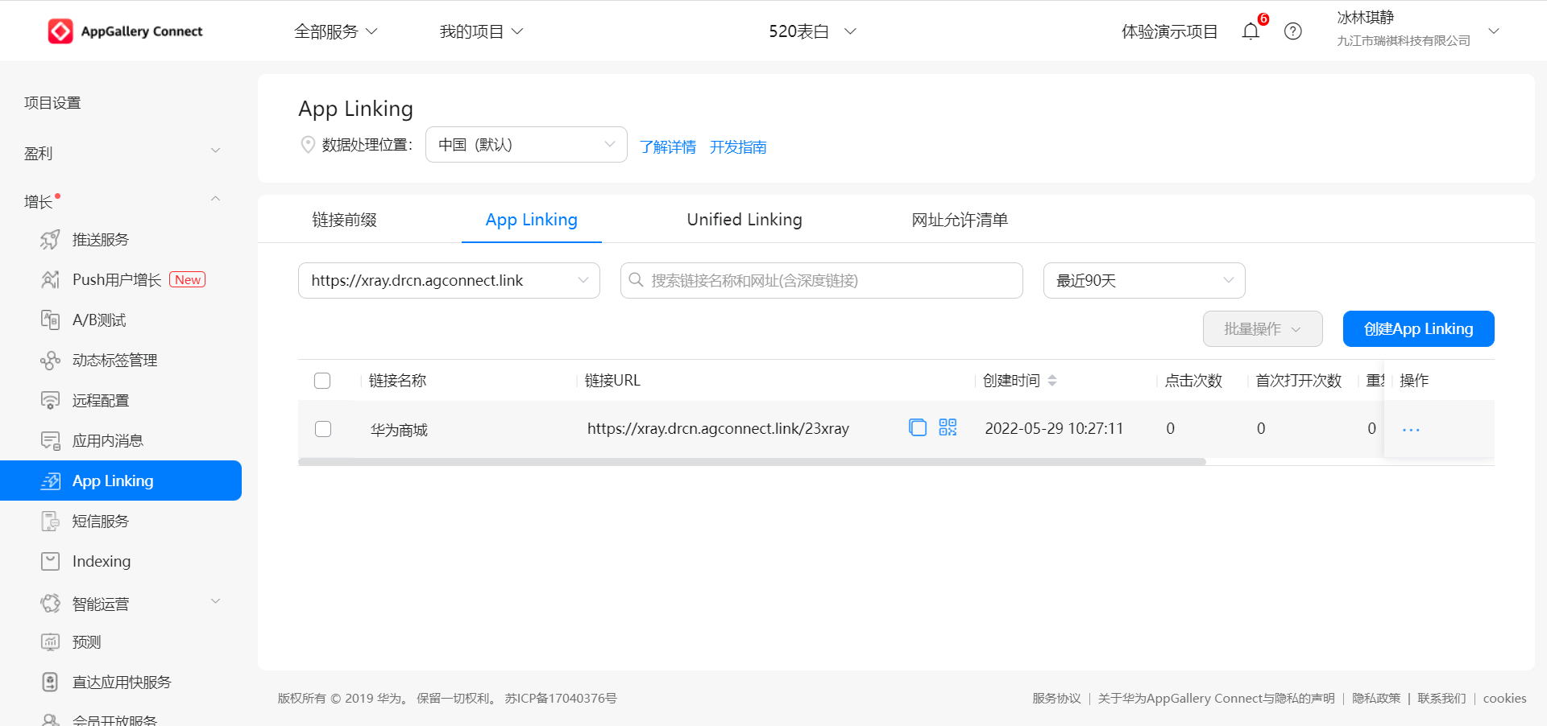Open the 全部服务 dropdown

click(x=336, y=31)
